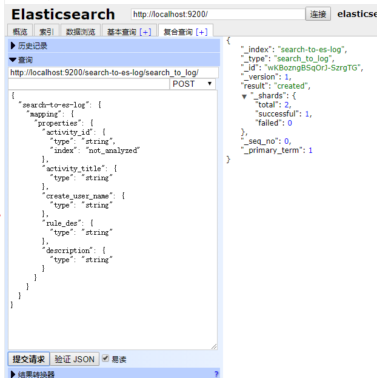Image resolution: width=377 pixels, height=378 pixels.
Task: Click the 验证 JSON button
Action: pyautogui.click(x=75, y=359)
